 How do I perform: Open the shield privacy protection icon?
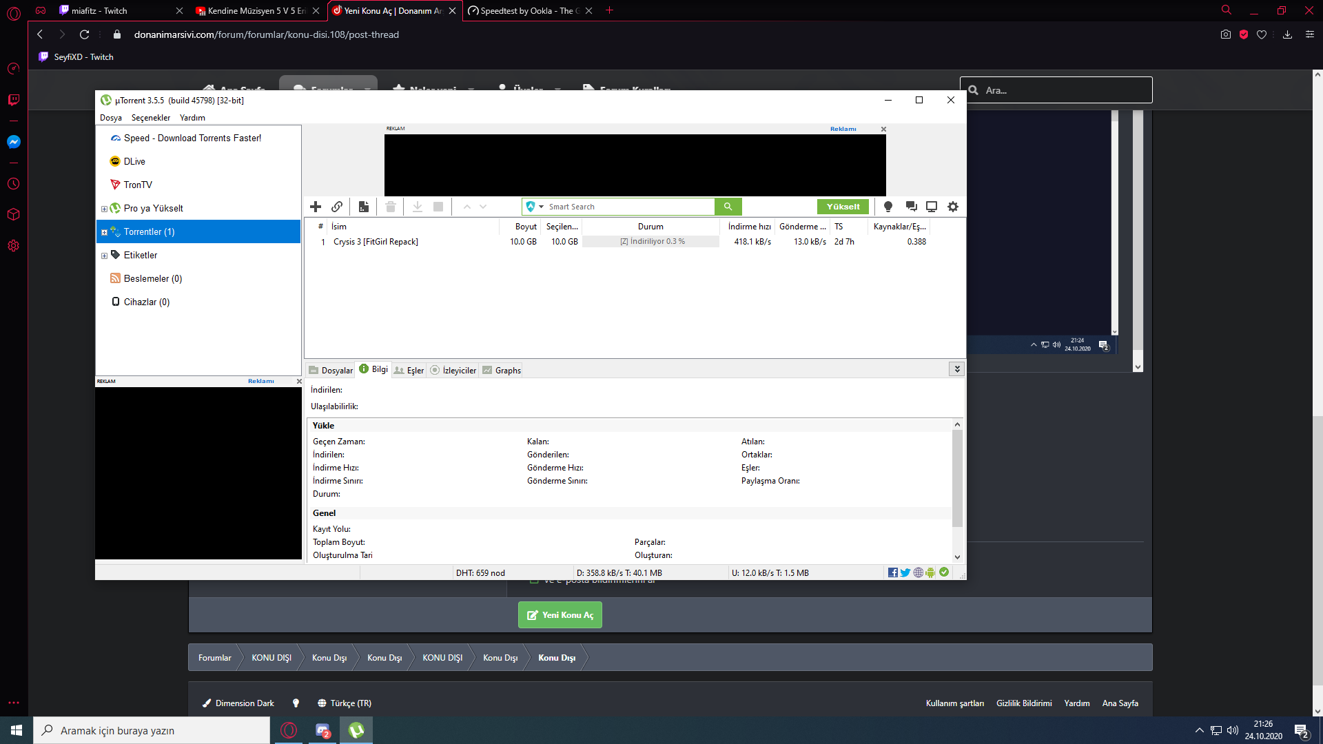pyautogui.click(x=1244, y=34)
